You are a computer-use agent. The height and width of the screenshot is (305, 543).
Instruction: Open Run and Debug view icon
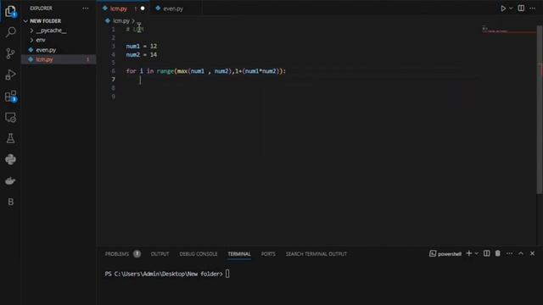[x=10, y=75]
